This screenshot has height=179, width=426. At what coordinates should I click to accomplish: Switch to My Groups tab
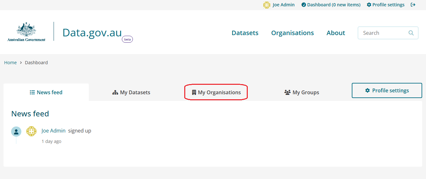(302, 92)
